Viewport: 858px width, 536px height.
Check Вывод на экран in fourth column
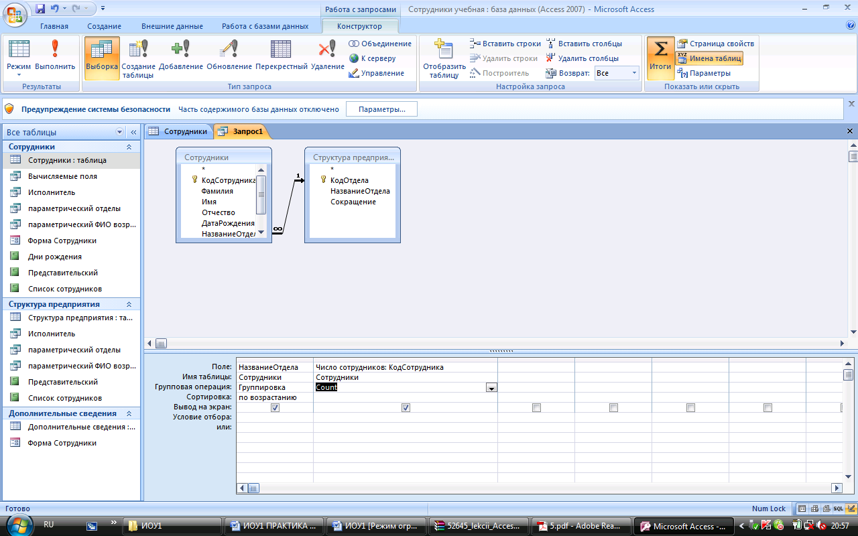pyautogui.click(x=613, y=407)
